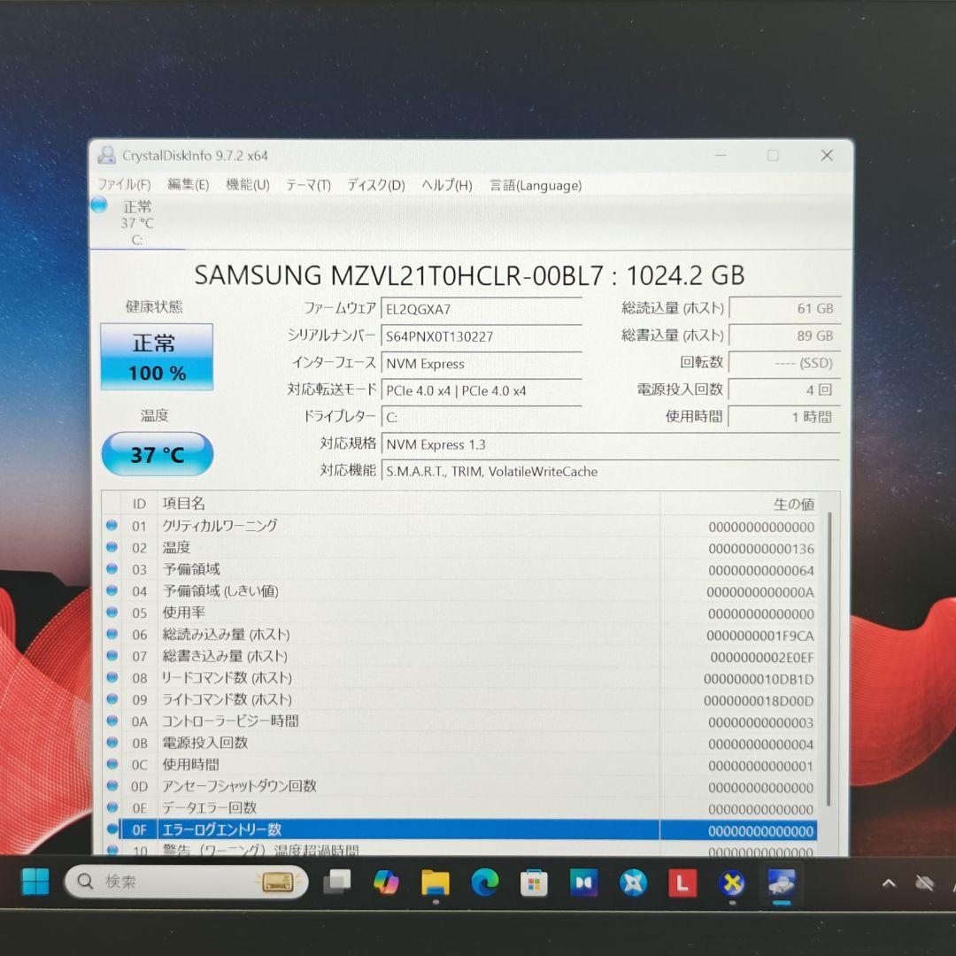The width and height of the screenshot is (956, 956).
Task: Click the S.M.A.R.T. list vertical scrollbar
Action: point(829,659)
